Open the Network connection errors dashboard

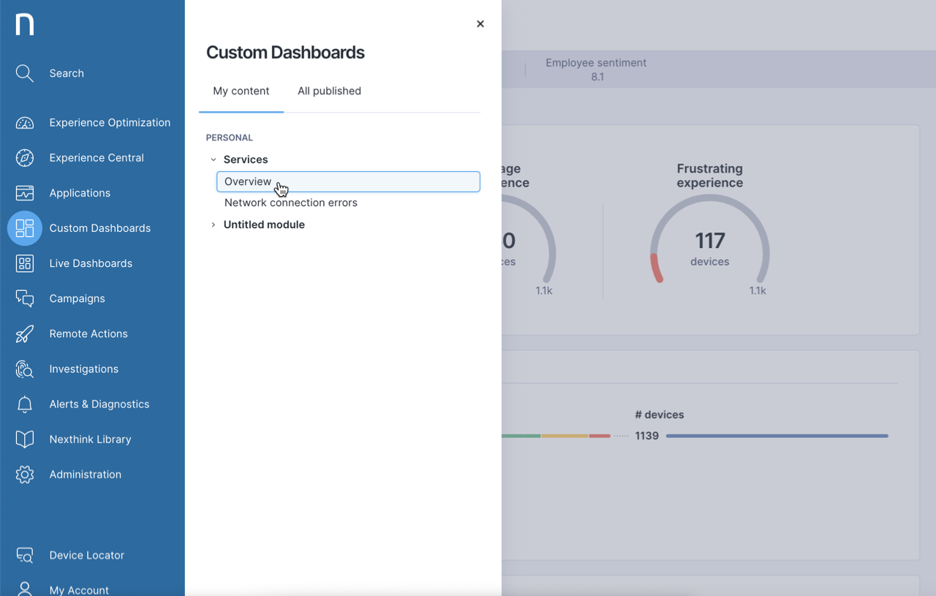(x=290, y=203)
